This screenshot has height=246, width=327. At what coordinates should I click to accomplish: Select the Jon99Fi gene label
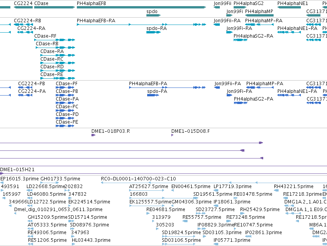point(235,12)
